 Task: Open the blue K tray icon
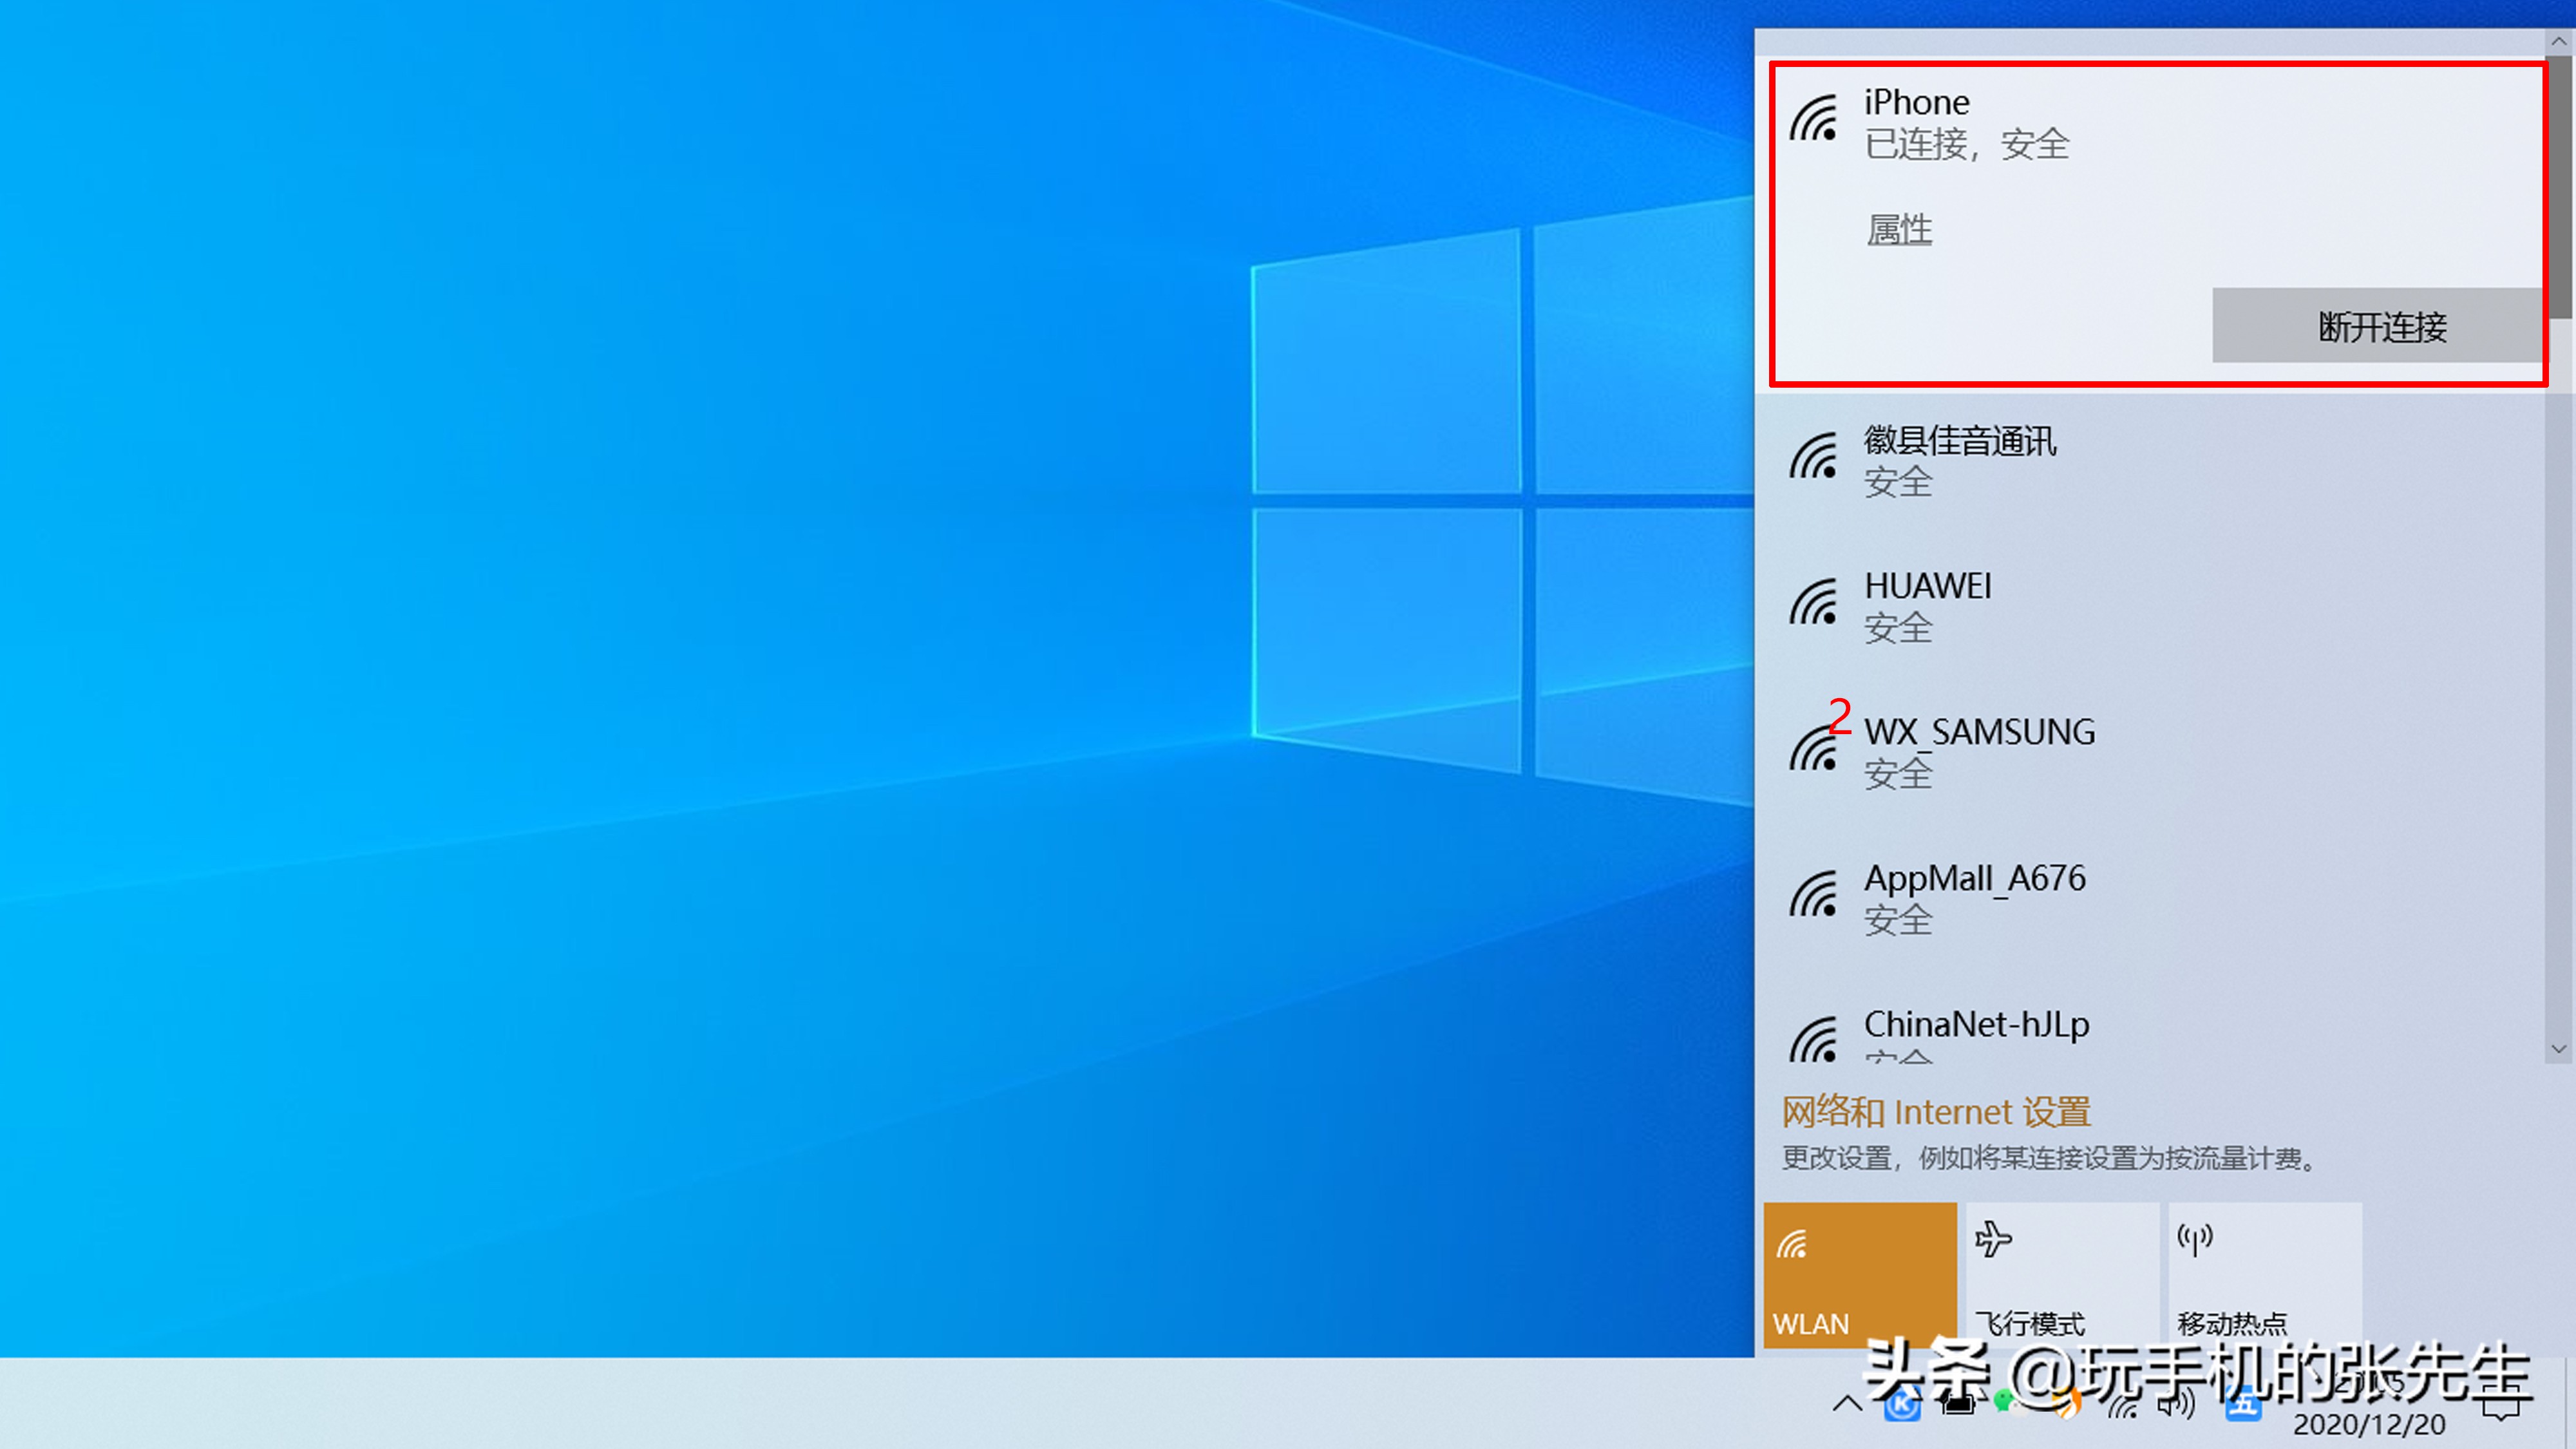1902,1405
